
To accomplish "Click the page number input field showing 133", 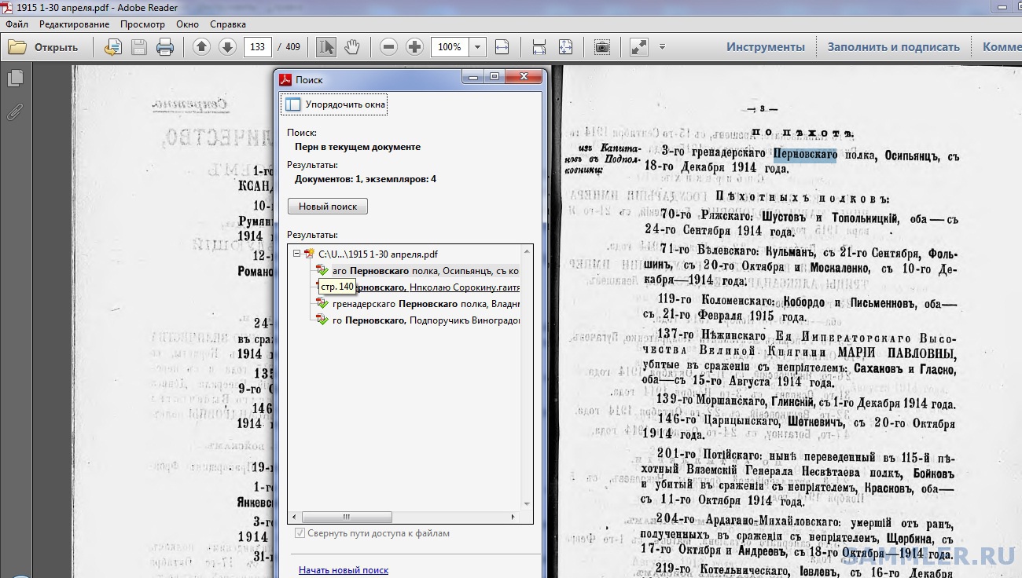I will point(257,47).
